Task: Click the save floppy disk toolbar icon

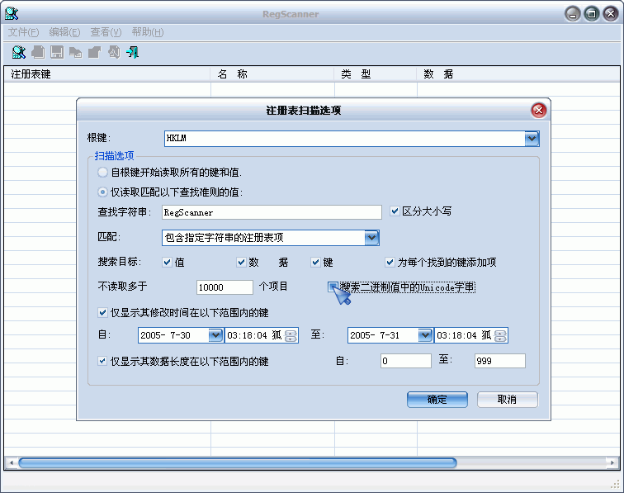Action: point(56,52)
